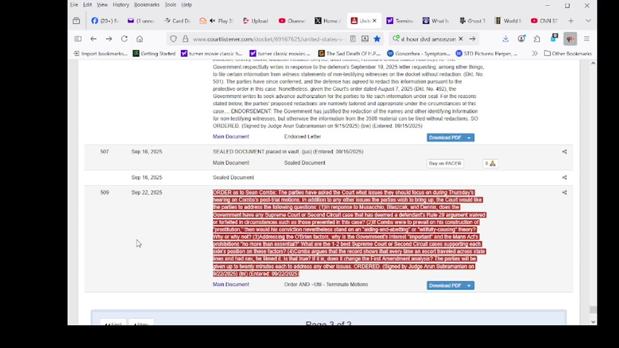
Task: Open the History menu
Action: (121, 5)
